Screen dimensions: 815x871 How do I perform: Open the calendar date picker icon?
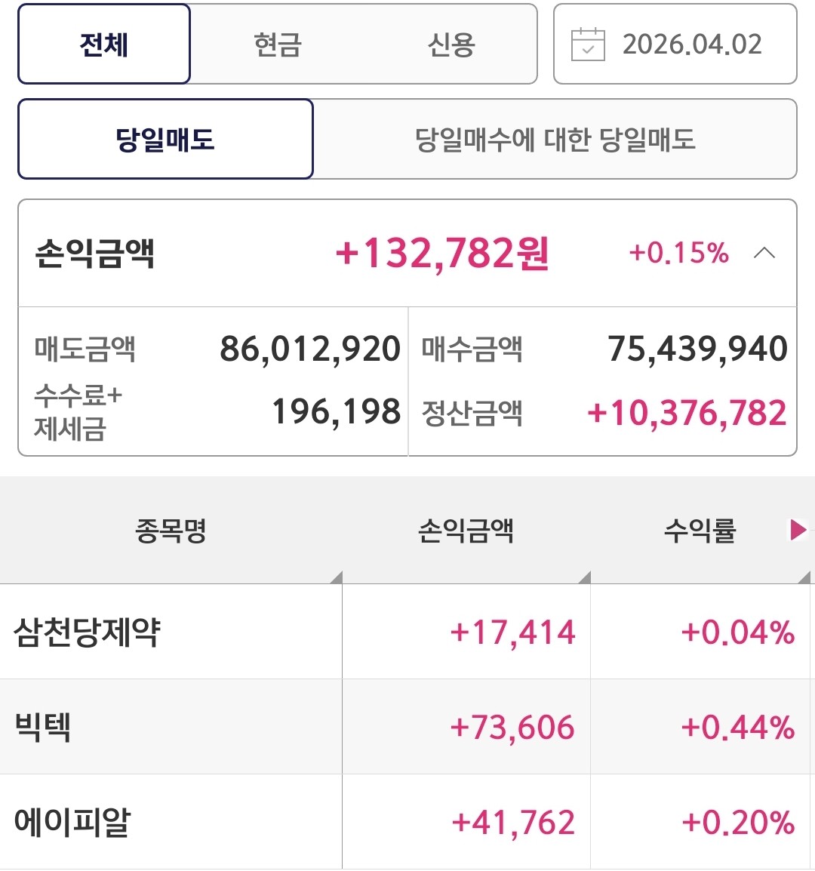click(588, 45)
